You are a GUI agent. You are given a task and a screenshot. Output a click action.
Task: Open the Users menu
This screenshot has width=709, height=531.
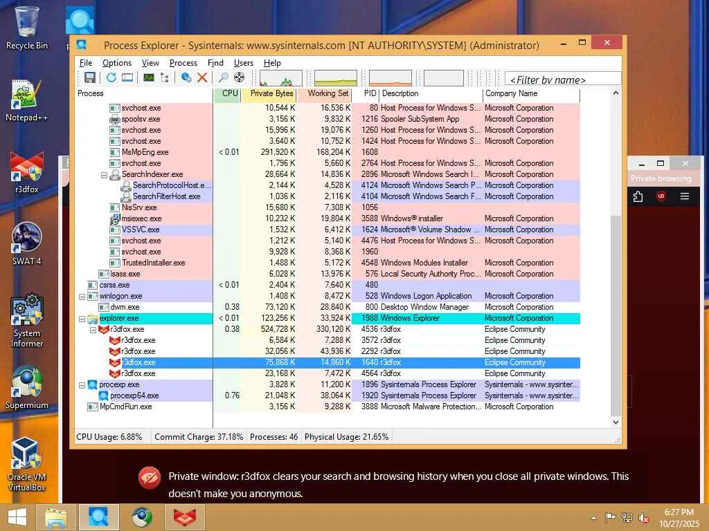coord(243,63)
